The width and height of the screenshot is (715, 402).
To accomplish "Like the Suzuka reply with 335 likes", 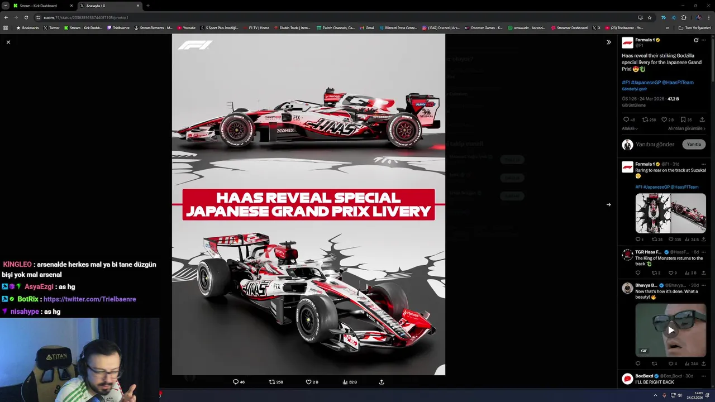I will pos(671,240).
